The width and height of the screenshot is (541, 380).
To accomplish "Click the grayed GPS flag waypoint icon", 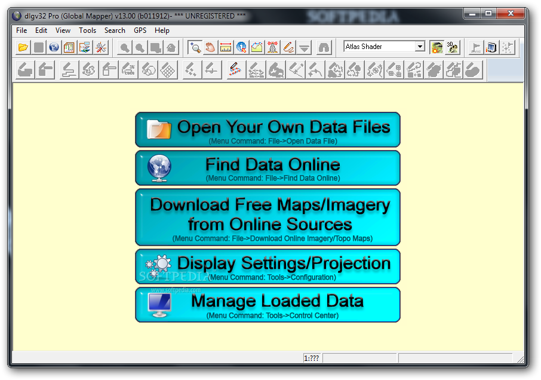I will coord(476,47).
